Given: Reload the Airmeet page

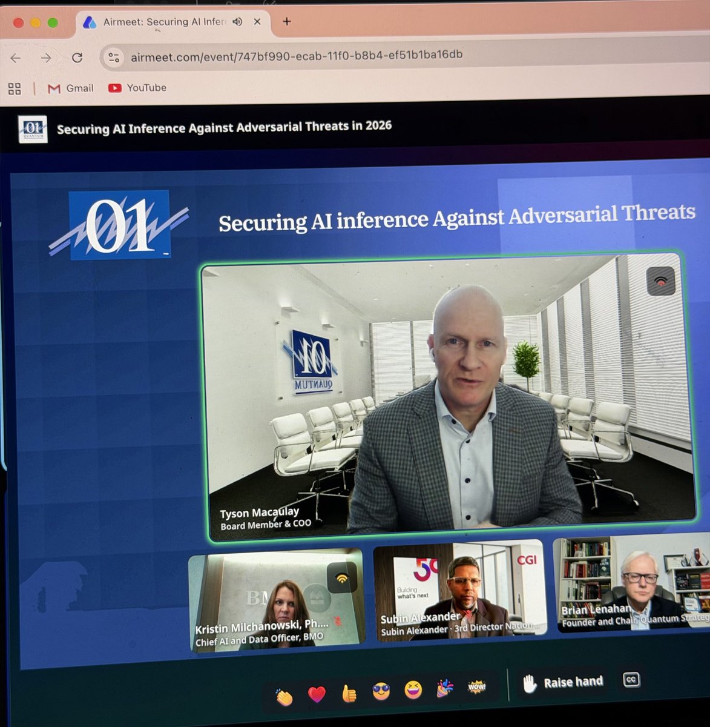Looking at the screenshot, I should tap(77, 58).
